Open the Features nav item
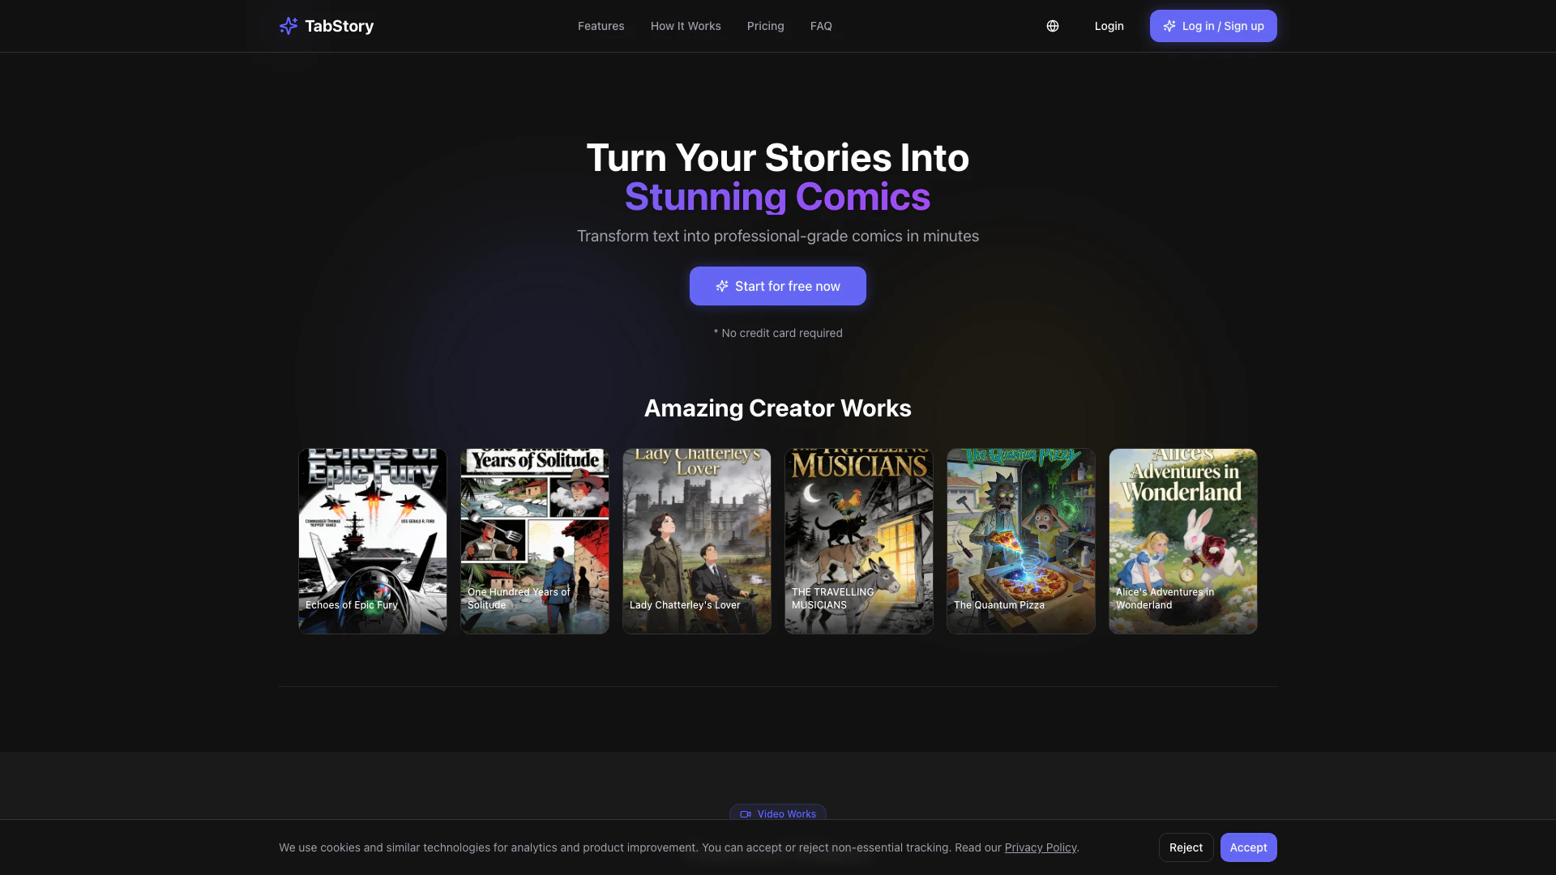This screenshot has width=1556, height=875. click(601, 26)
